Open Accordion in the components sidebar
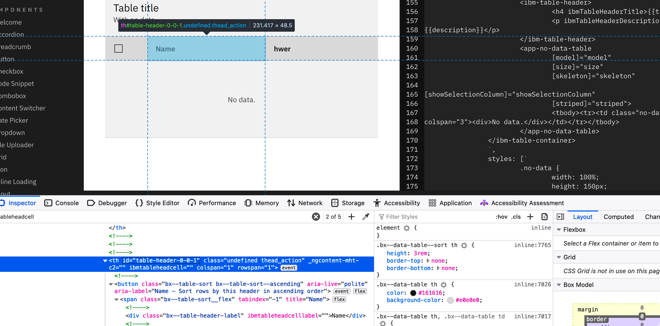Image resolution: width=660 pixels, height=326 pixels. [12, 34]
